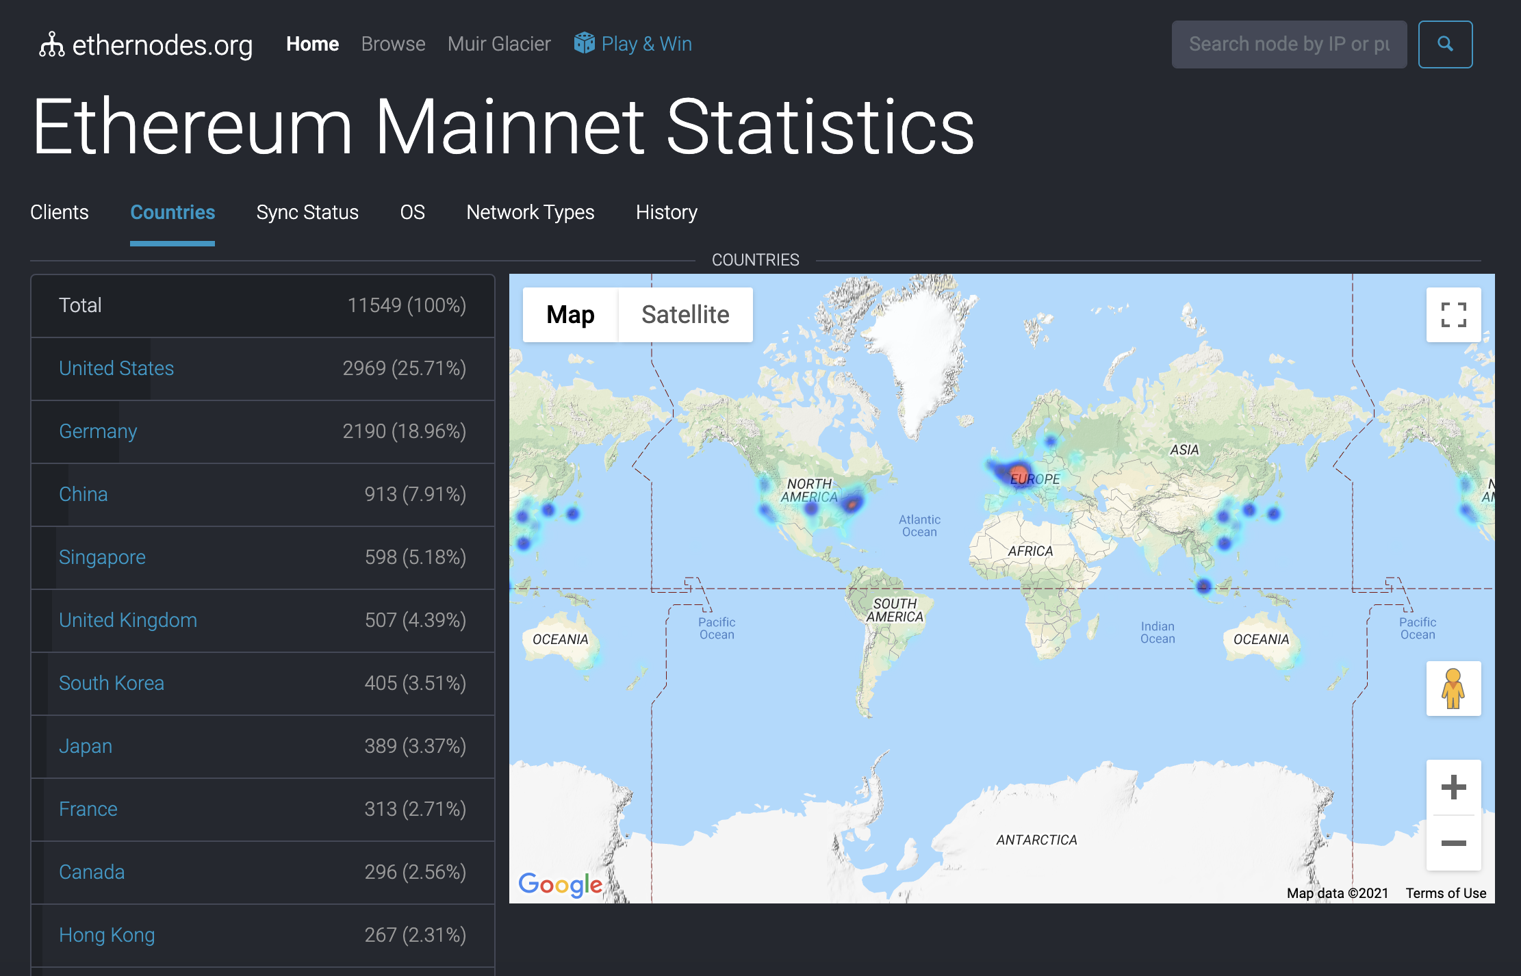Switch to the Countries tab
This screenshot has height=976, width=1521.
point(172,212)
